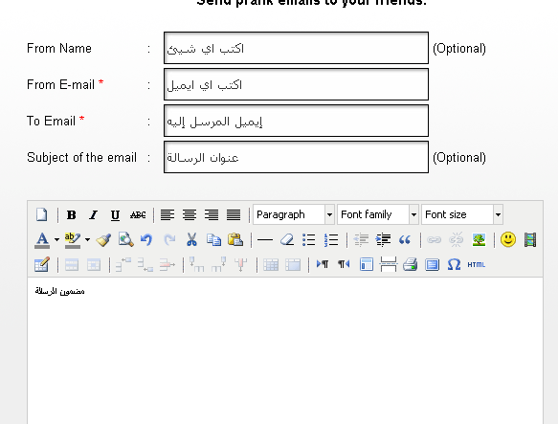Click the delete row icon
The image size is (558, 424).
pos(167,264)
